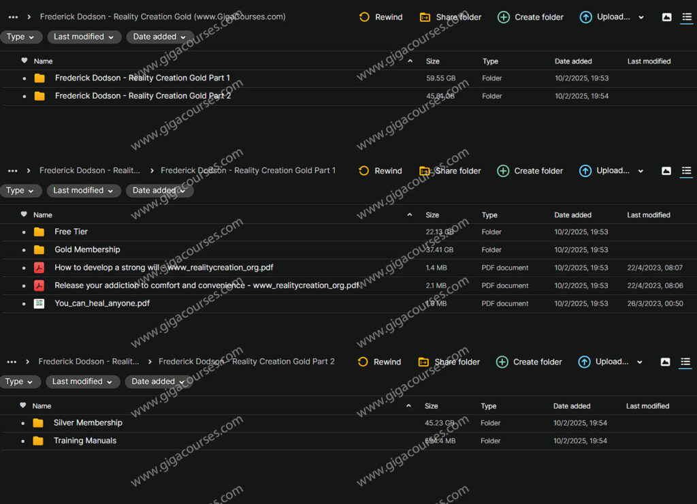The image size is (697, 504).
Task: Open Release your addiction to comfort and convenience PDF
Action: 206,285
